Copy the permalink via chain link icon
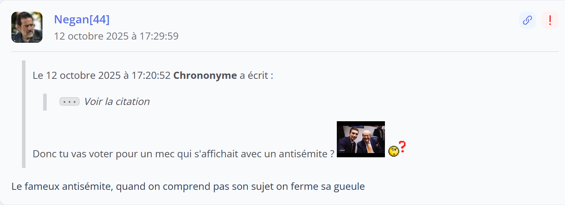Viewport: 565px width, 205px height. coord(527,20)
